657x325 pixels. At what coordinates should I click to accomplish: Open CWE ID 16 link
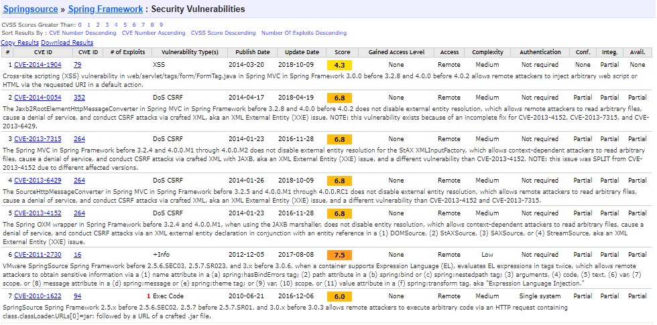[x=78, y=254]
